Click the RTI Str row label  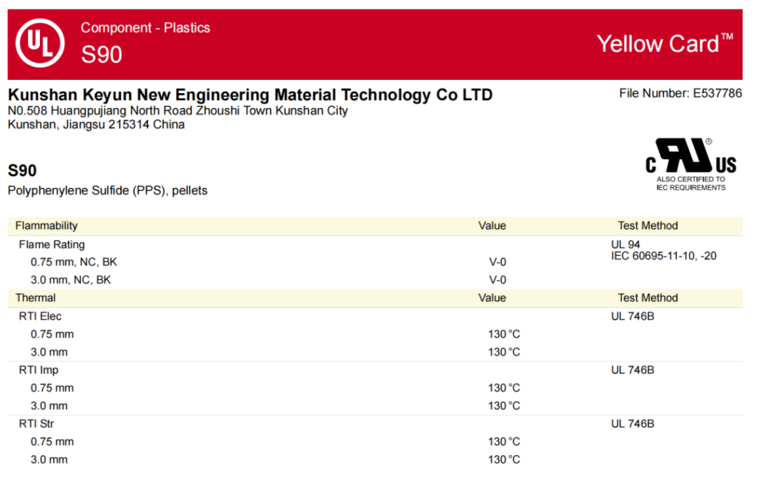tap(36, 424)
